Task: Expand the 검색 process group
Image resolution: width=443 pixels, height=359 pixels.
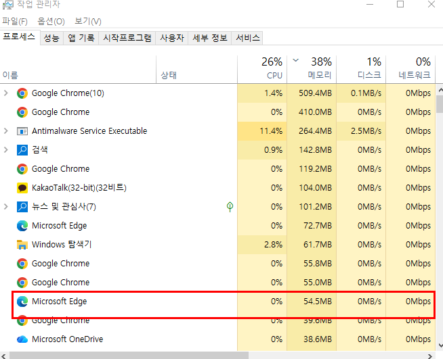Action: pyautogui.click(x=5, y=149)
